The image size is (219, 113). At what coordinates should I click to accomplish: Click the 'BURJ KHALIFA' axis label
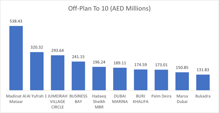141,99
